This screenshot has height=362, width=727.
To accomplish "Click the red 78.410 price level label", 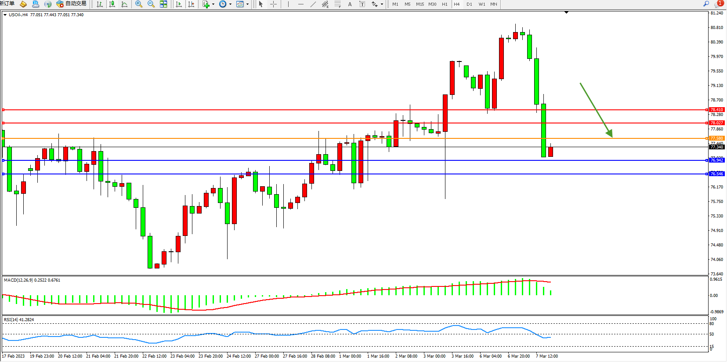I will coord(716,110).
